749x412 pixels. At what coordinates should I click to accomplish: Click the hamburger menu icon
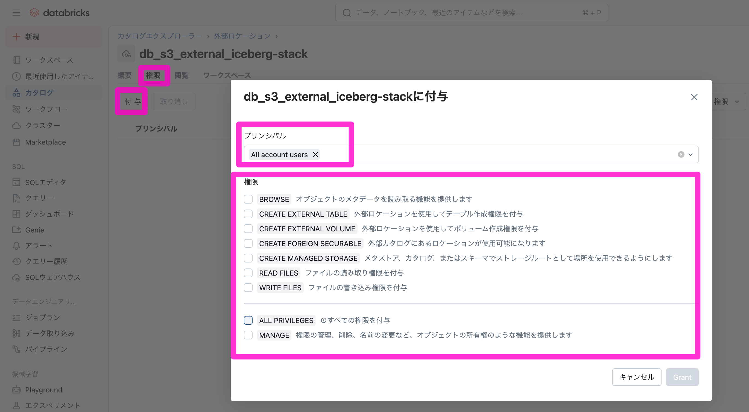pyautogui.click(x=16, y=13)
